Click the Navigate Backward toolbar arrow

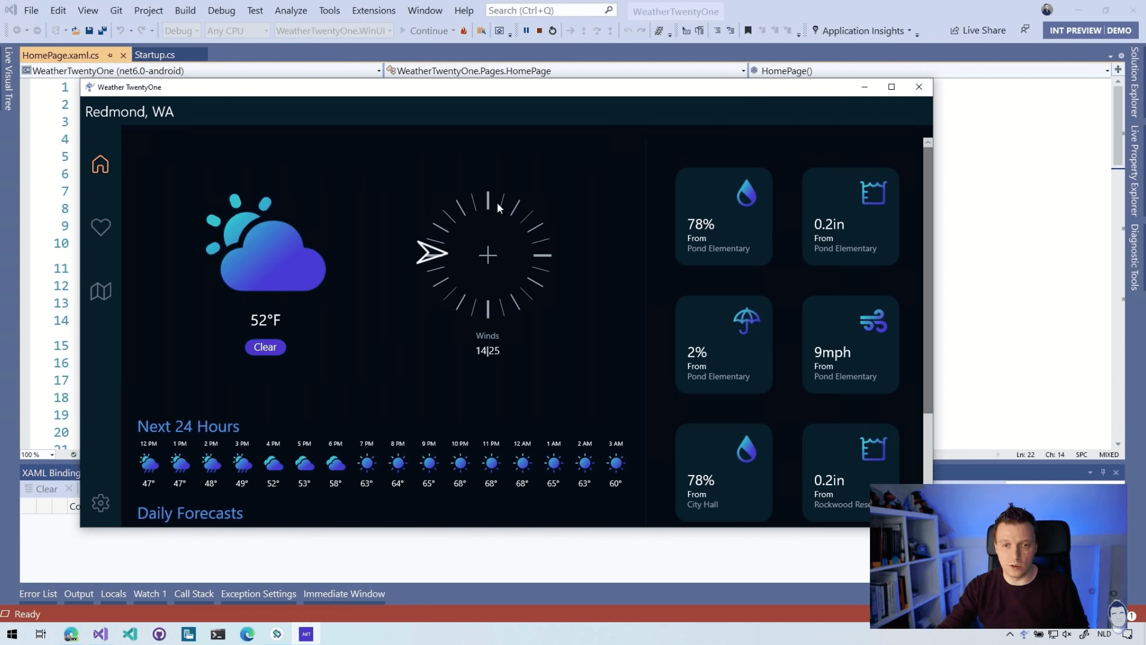[17, 31]
